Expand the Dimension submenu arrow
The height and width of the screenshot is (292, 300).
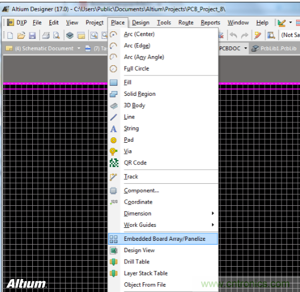[213, 213]
